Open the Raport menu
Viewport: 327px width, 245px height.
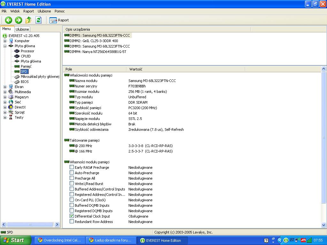[x=28, y=11]
